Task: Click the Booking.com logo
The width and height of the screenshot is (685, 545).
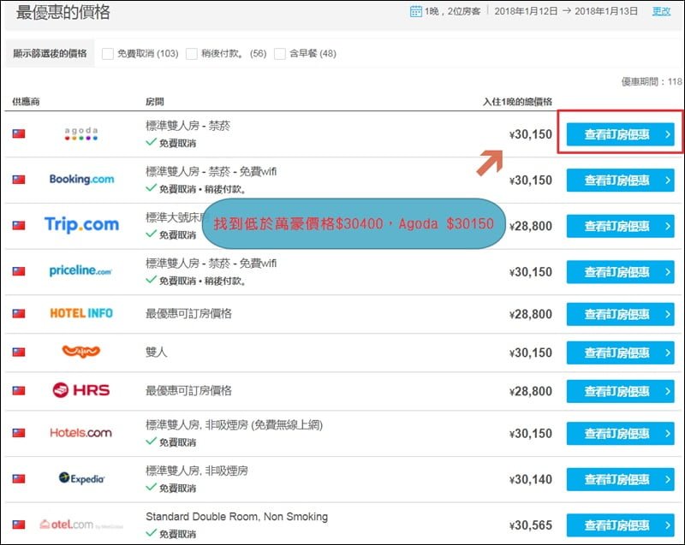Action: tap(81, 179)
